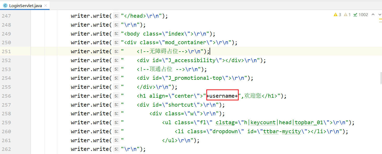
Task: Click the weak warning icon showing count 1
Action: tap(346, 14)
